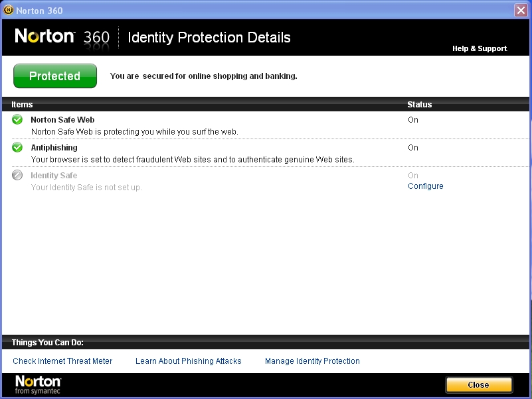
Task: Click the Identity Protection Details heading
Action: [x=209, y=37]
